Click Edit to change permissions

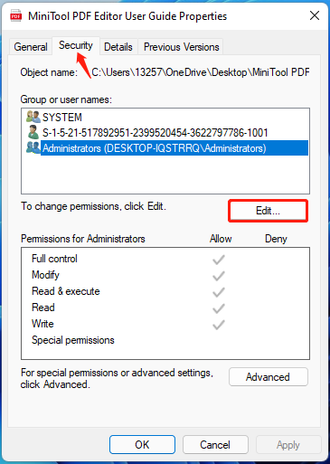coord(268,211)
